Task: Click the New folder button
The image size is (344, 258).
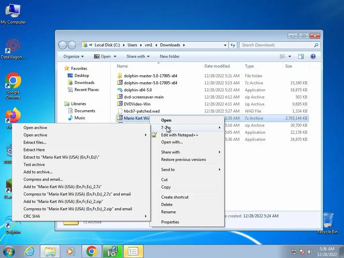Action: [170, 56]
